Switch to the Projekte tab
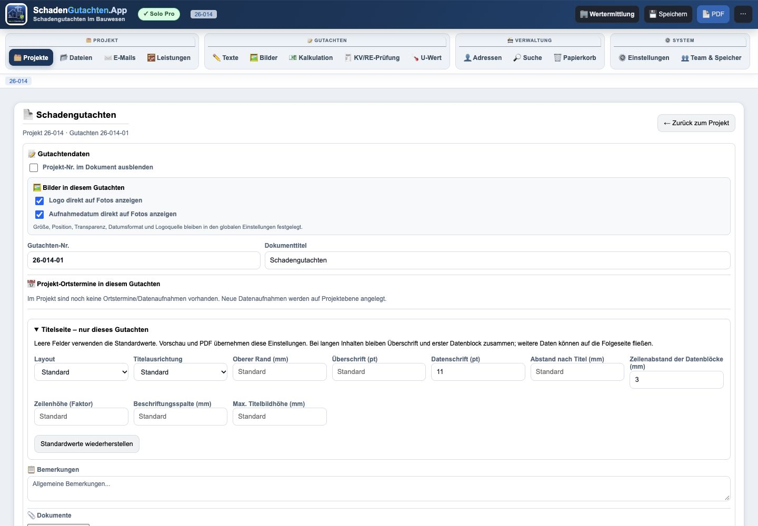 31,58
